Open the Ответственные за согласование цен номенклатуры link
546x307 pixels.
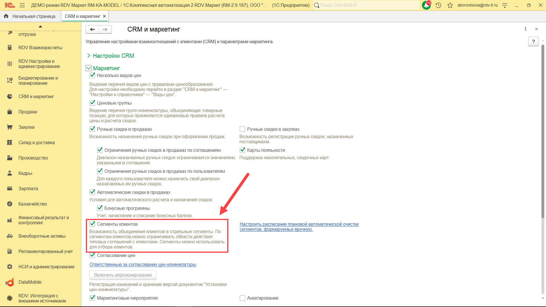pos(143,264)
